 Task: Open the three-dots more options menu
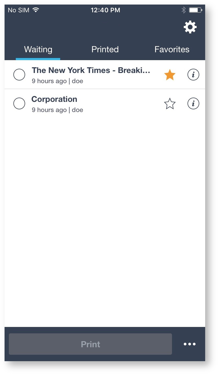coord(190,344)
